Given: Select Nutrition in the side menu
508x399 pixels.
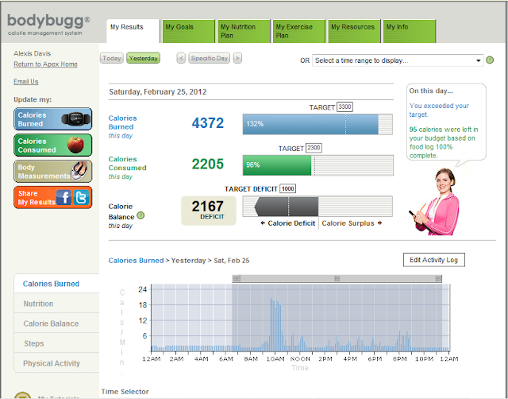Looking at the screenshot, I should (x=56, y=304).
